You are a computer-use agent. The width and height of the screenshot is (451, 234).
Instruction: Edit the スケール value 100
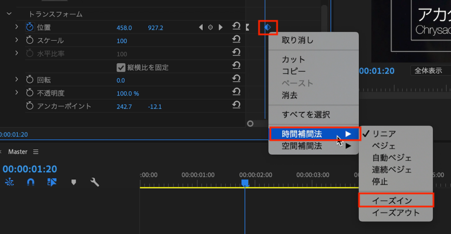[122, 41]
